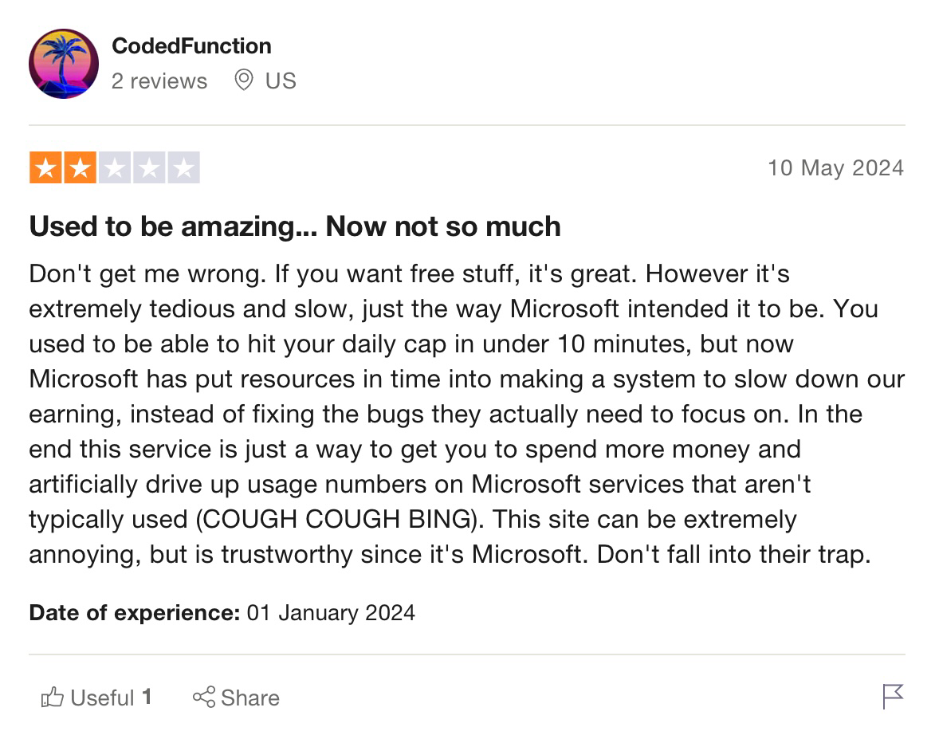Click the US country text next to pin

(281, 80)
